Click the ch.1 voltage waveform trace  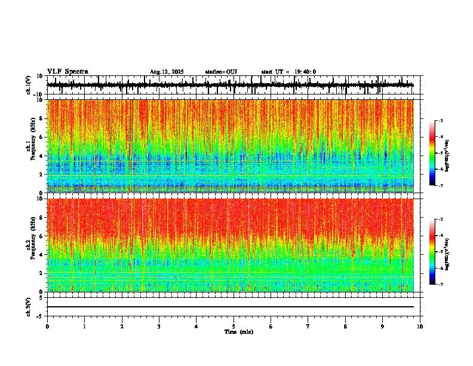click(230, 85)
